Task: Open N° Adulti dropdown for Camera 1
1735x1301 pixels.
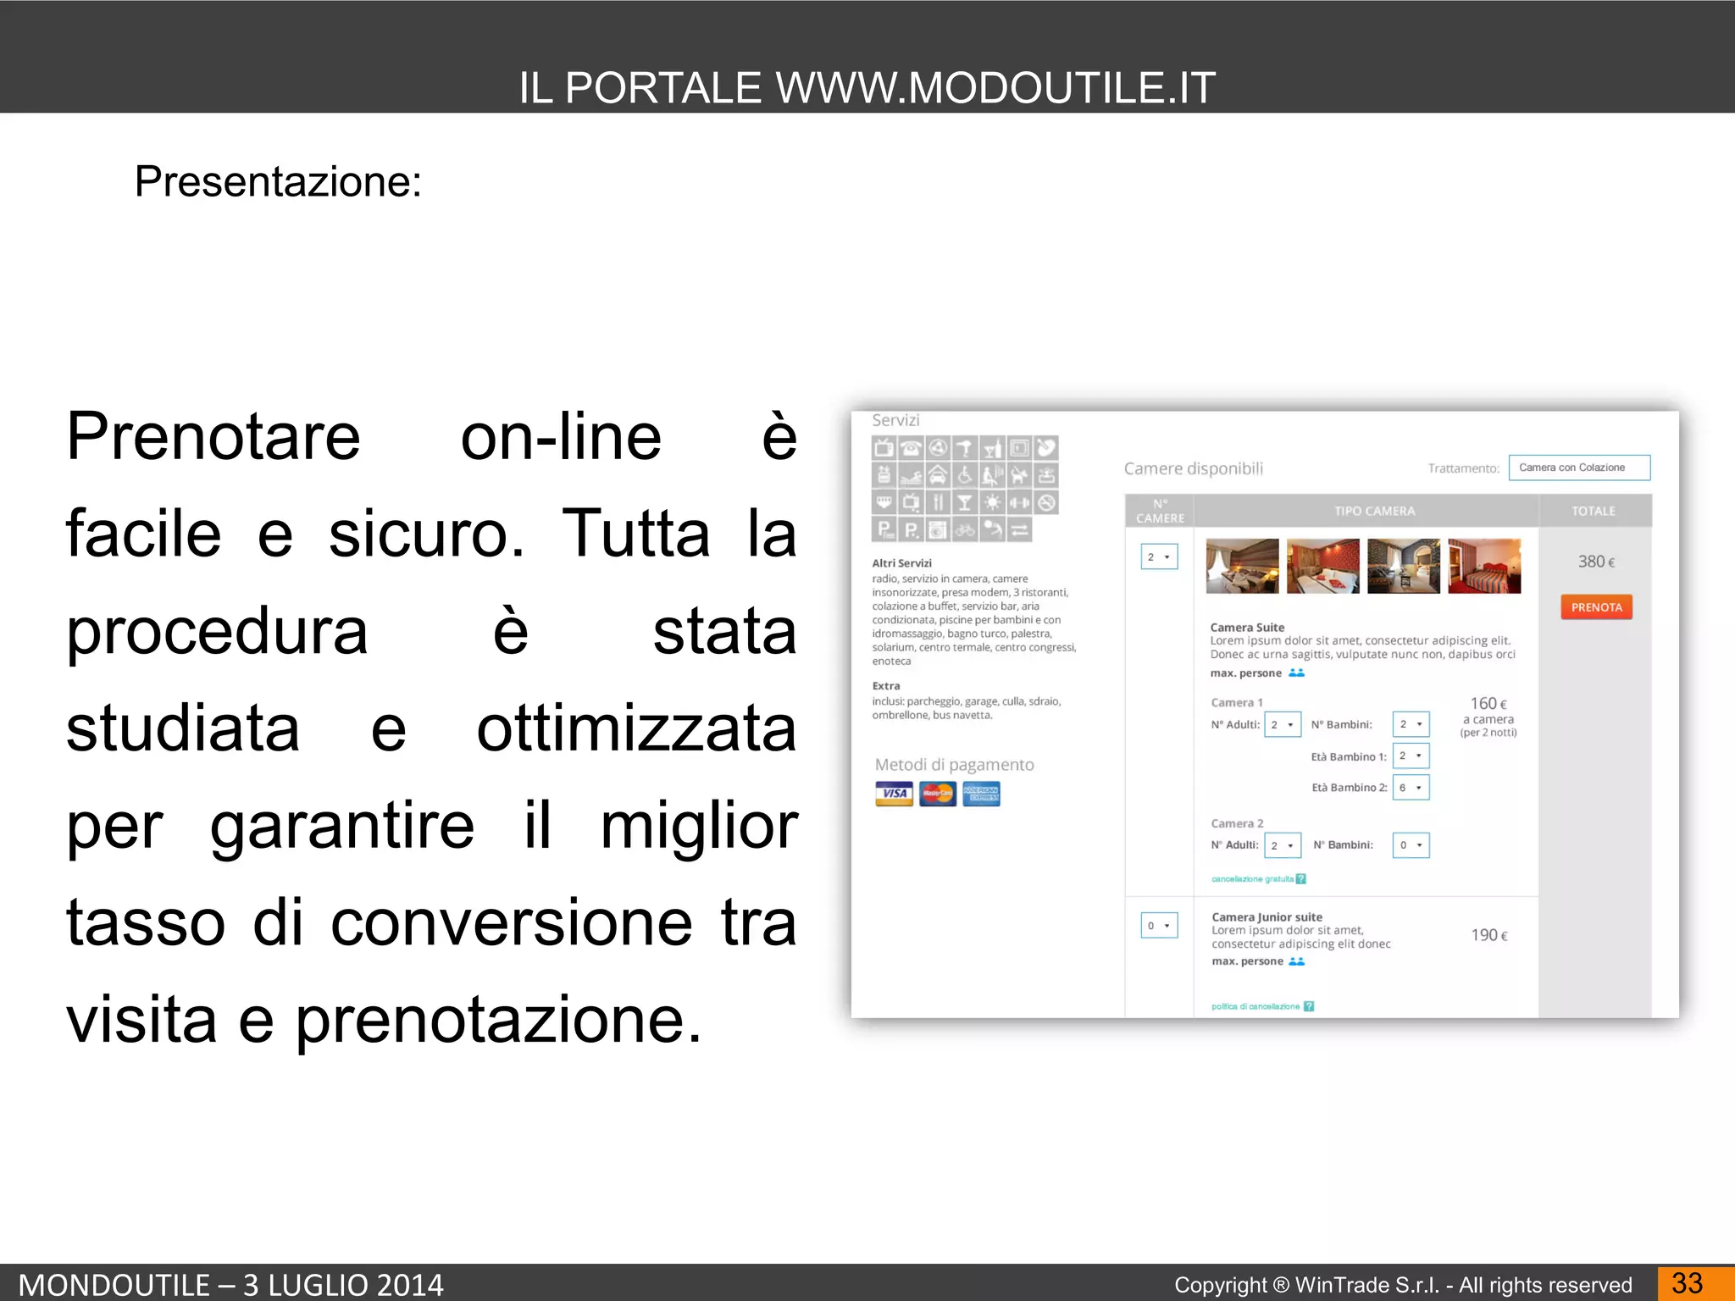Action: point(1283,724)
